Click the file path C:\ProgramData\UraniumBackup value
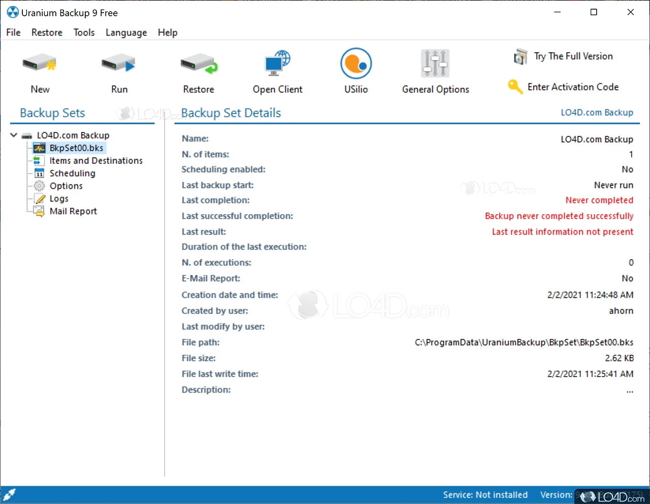 click(x=524, y=343)
